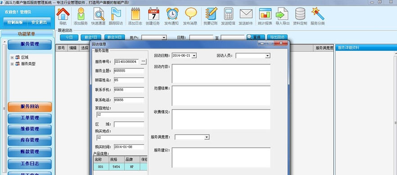The width and height of the screenshot is (397, 175).
Task: Open the 回访人员 dropdown
Action: click(x=268, y=56)
